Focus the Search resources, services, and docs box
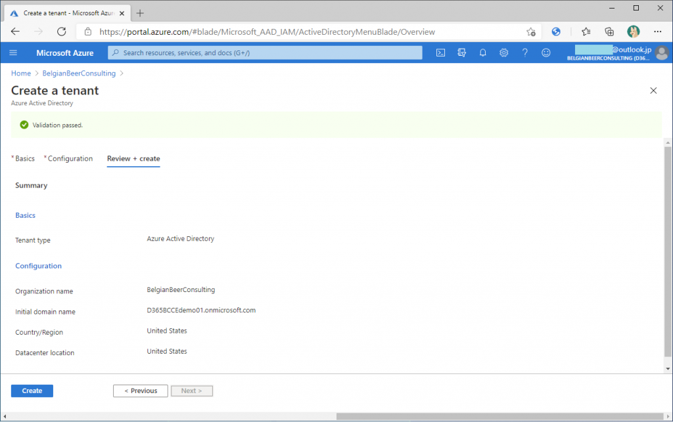This screenshot has width=673, height=422. pyautogui.click(x=265, y=53)
